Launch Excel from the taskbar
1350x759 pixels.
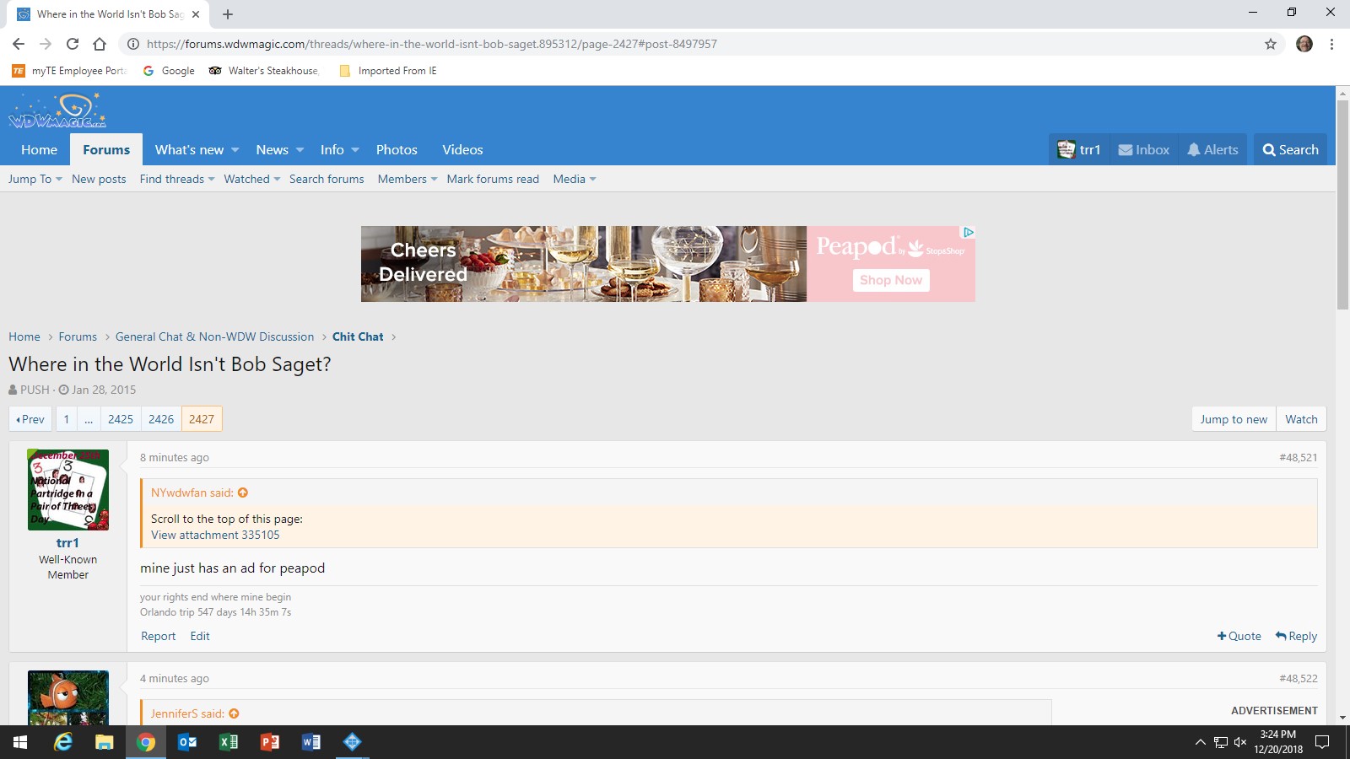tap(228, 742)
